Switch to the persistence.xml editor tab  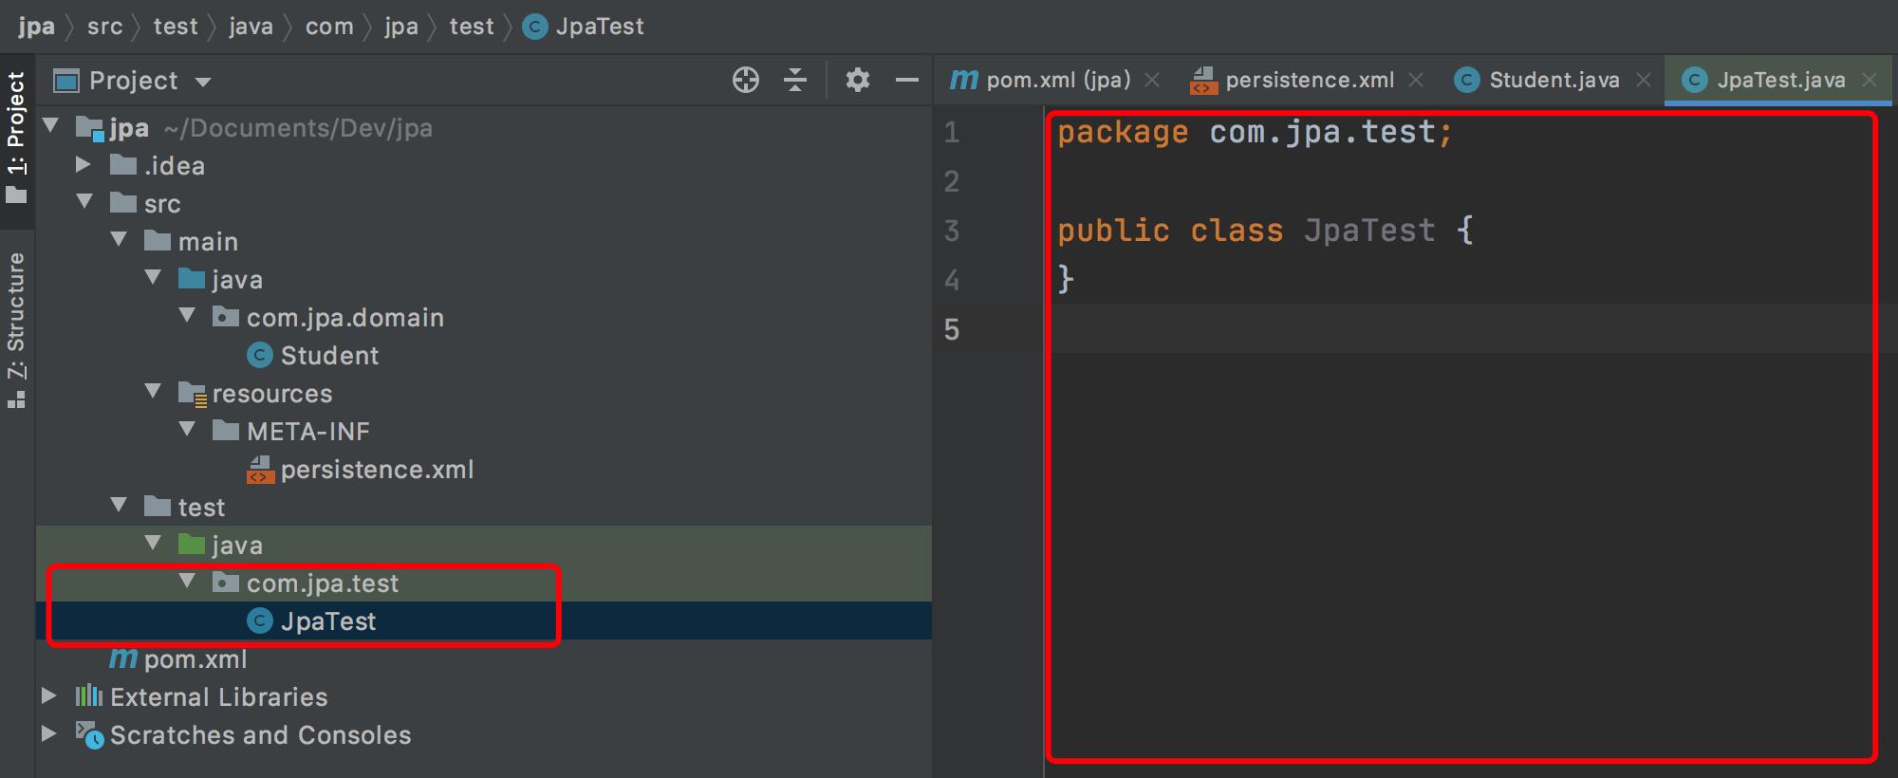1310,80
